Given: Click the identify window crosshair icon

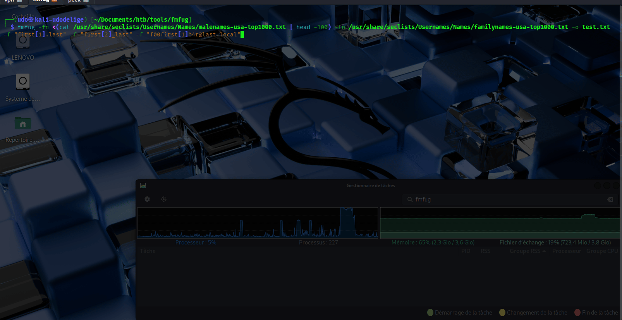Looking at the screenshot, I should click(x=164, y=199).
